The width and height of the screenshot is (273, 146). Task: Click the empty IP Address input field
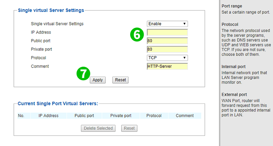click(167, 32)
